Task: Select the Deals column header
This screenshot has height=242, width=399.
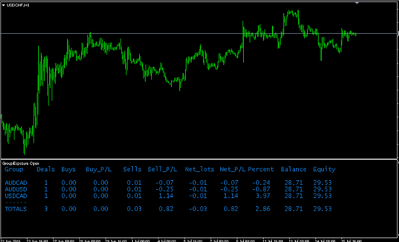Action: [45, 169]
